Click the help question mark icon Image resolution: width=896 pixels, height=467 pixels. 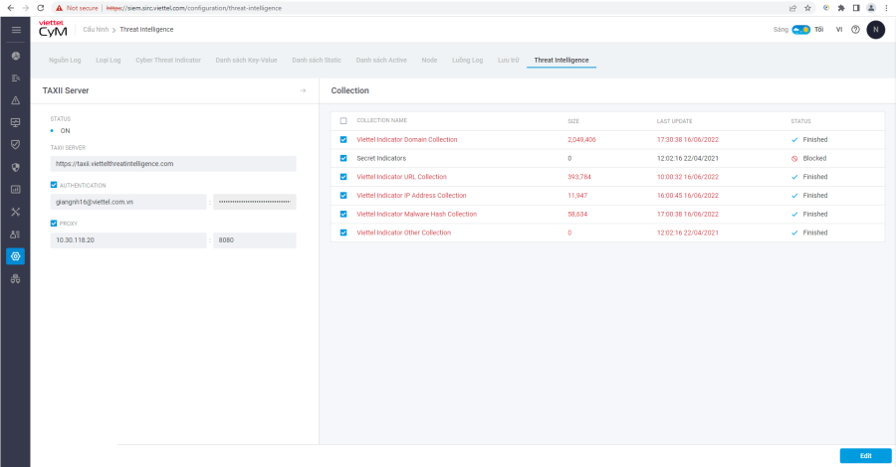coord(855,30)
